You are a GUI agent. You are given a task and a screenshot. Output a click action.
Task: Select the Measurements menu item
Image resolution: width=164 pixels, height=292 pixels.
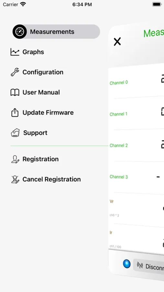coord(56,32)
